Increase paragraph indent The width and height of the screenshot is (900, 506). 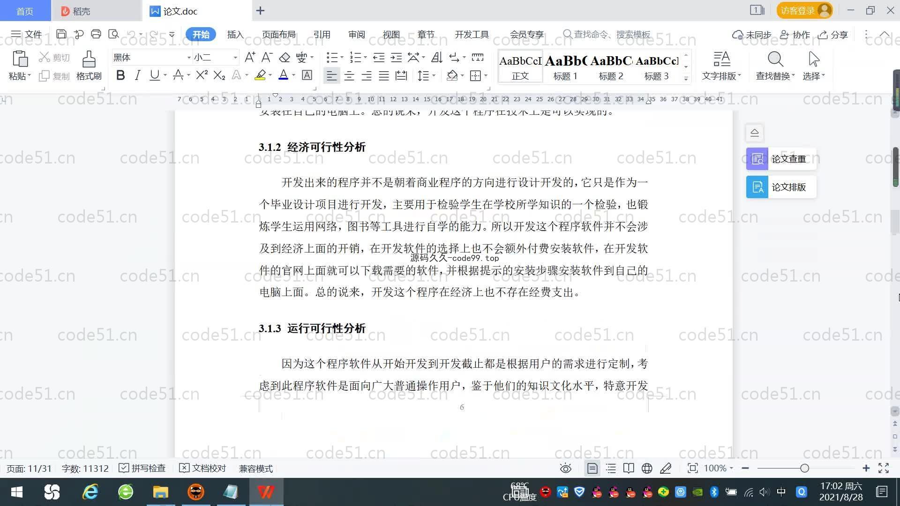pos(396,57)
